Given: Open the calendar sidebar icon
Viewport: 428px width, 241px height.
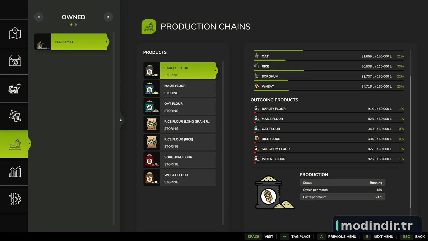Looking at the screenshot, I should [15, 61].
